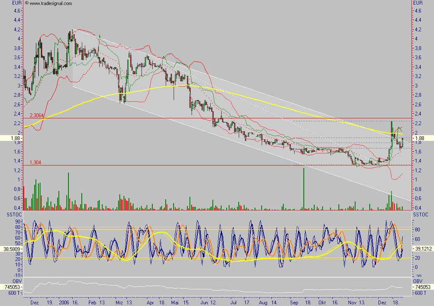434x306 pixels.
Task: Click the SSTOC label on the left side
Action: (x=14, y=215)
